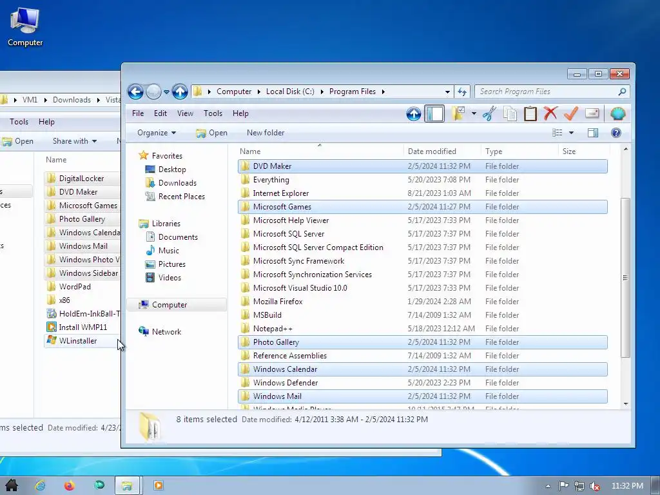Click the muted volume tray icon
The image size is (660, 495).
tap(595, 486)
